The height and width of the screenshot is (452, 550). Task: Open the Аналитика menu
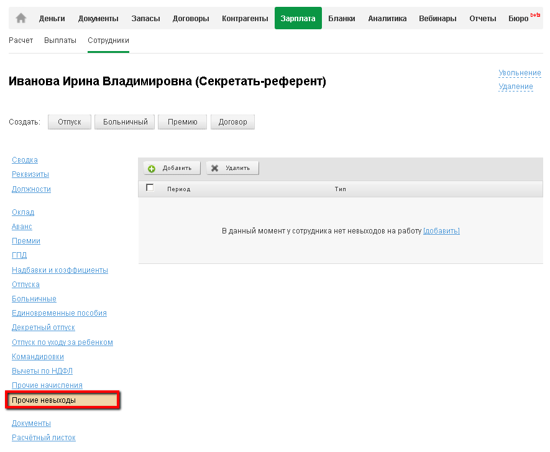(x=387, y=18)
